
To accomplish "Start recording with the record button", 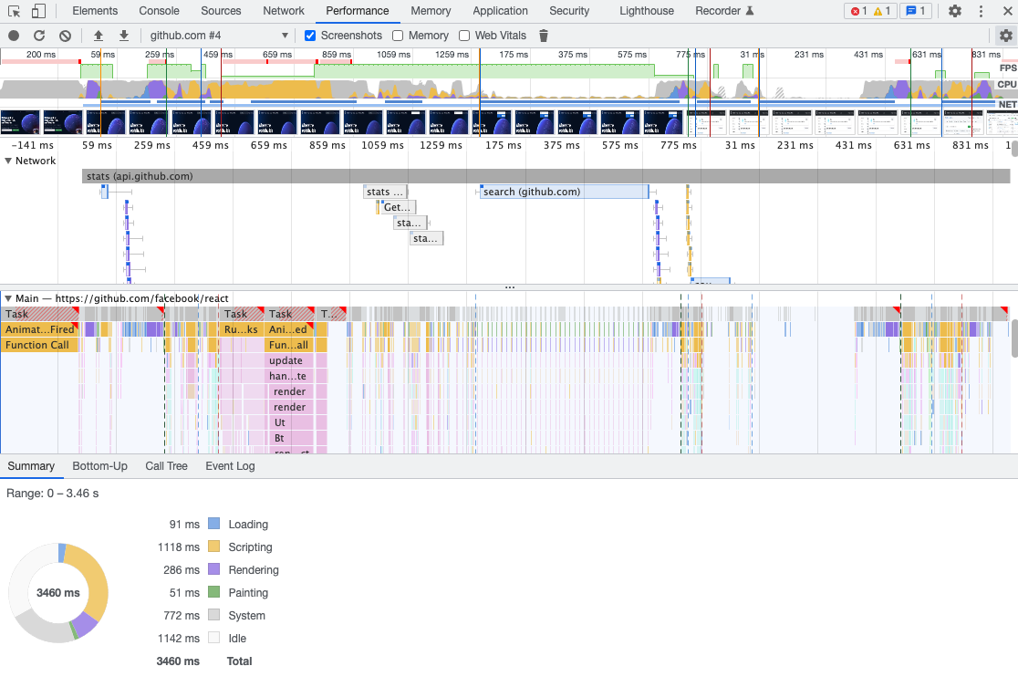I will pyautogui.click(x=14, y=36).
